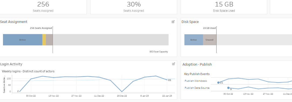Viewport: 292px width, 102px height.
Task: Click the 15 GB Disk Space Used card
Action: click(224, 7)
